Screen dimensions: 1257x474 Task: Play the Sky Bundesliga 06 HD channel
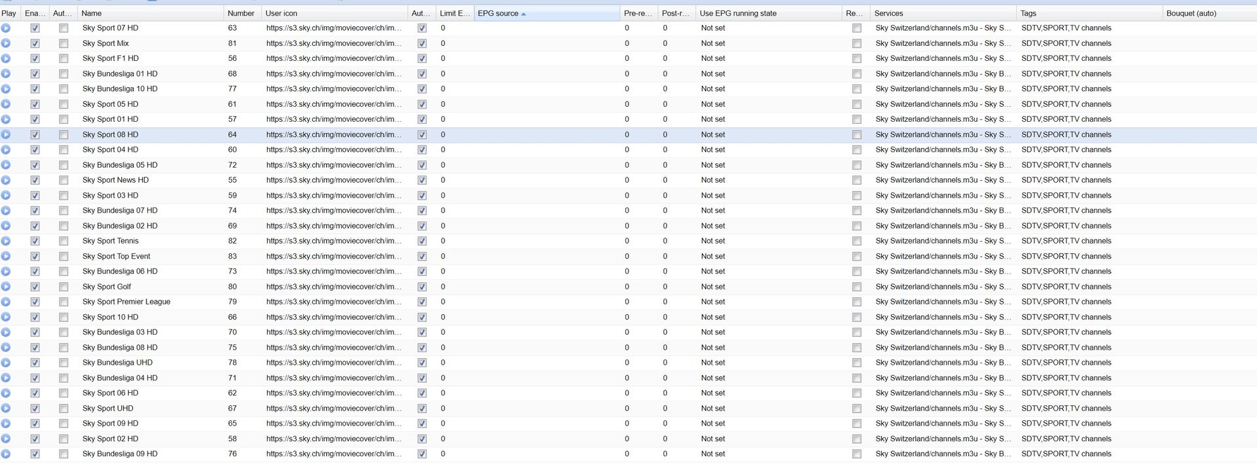pyautogui.click(x=6, y=272)
